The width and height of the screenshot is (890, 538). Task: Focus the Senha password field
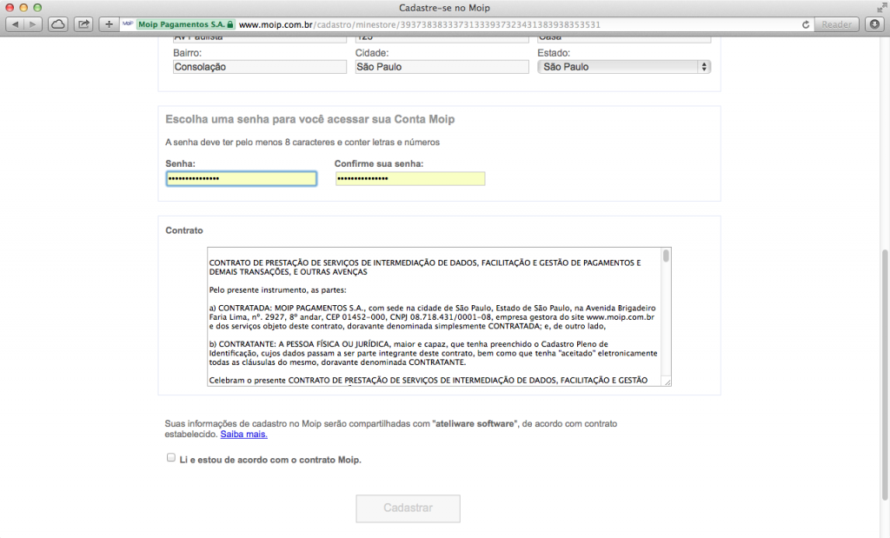click(x=242, y=179)
